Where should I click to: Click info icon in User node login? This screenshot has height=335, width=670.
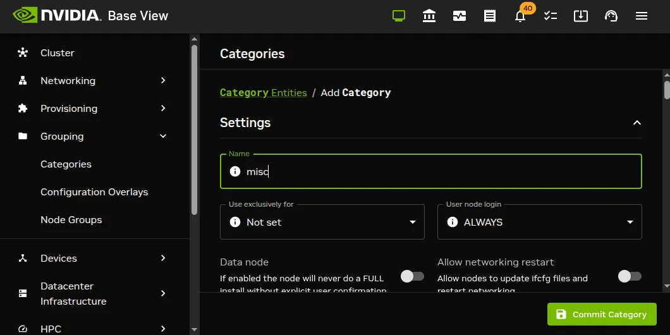tap(453, 222)
